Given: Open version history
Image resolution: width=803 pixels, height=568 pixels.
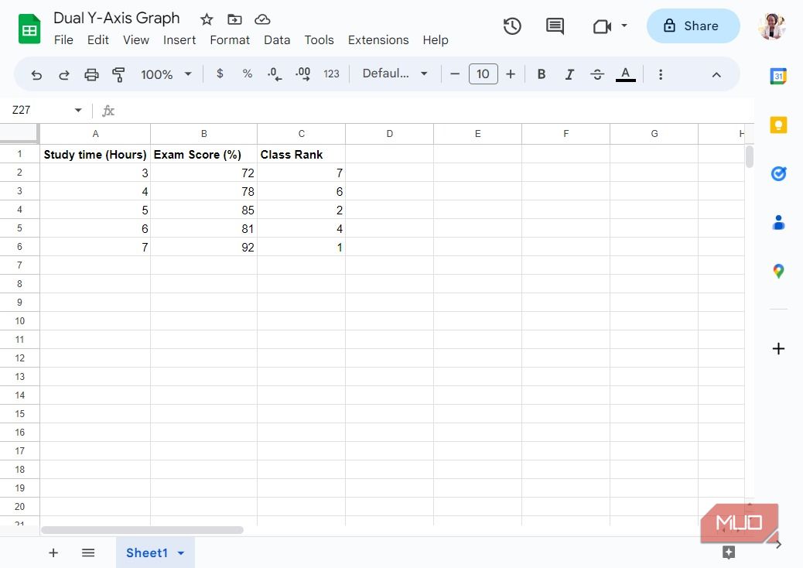Looking at the screenshot, I should pyautogui.click(x=512, y=26).
